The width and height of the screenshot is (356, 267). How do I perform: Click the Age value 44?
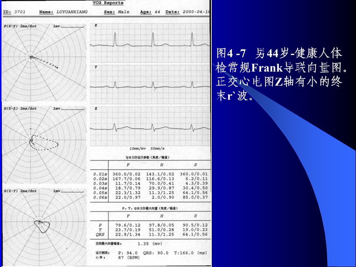(x=157, y=12)
